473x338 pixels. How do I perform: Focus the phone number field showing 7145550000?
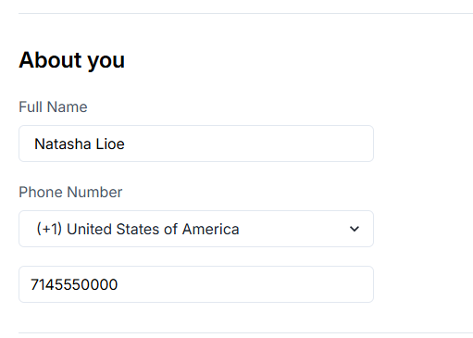(x=196, y=284)
